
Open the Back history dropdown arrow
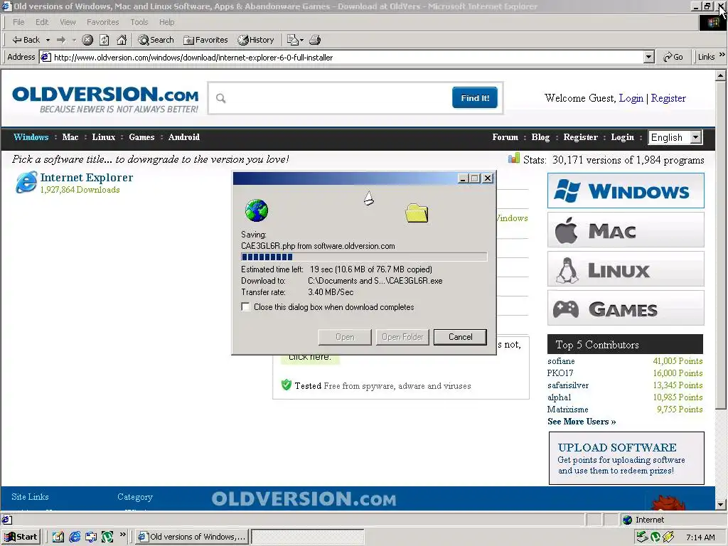[x=48, y=40]
